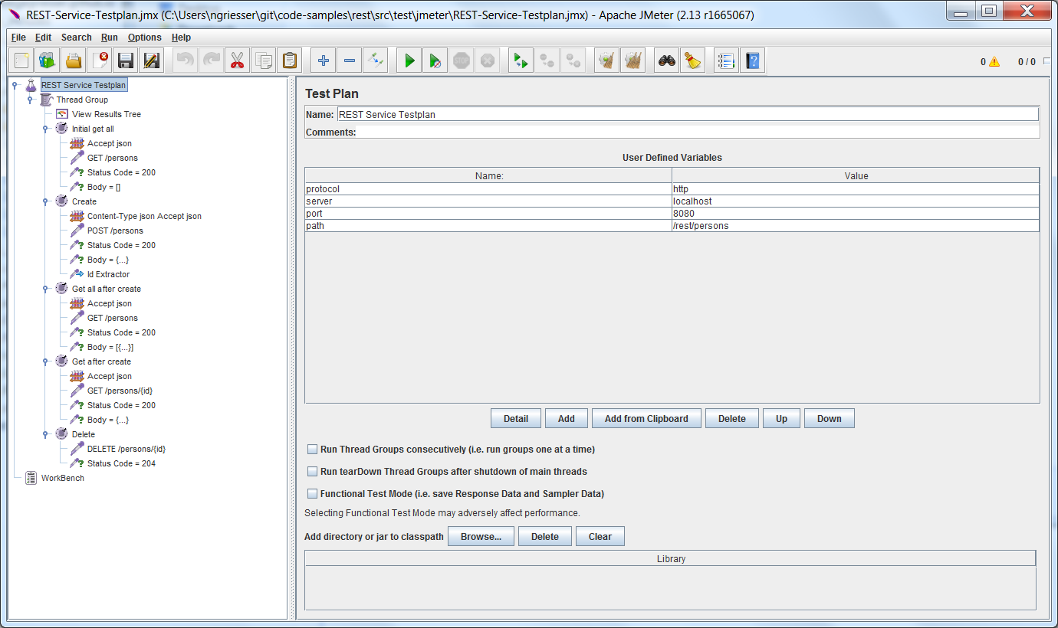Click the Clear classpath button
Viewport: 1058px width, 628px height.
(600, 536)
